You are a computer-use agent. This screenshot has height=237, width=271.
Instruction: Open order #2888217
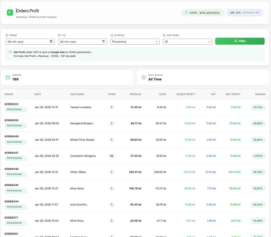[x=11, y=218]
